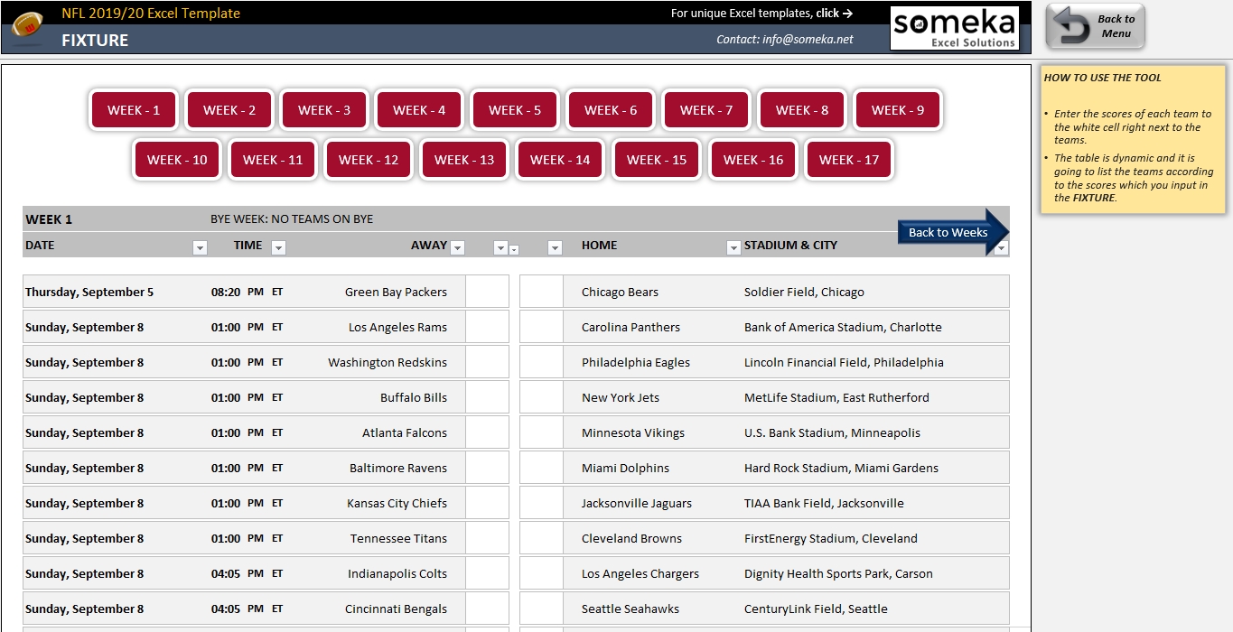Select the Los Angeles Rams score cell
Screen dimensions: 1233x632
(x=488, y=327)
